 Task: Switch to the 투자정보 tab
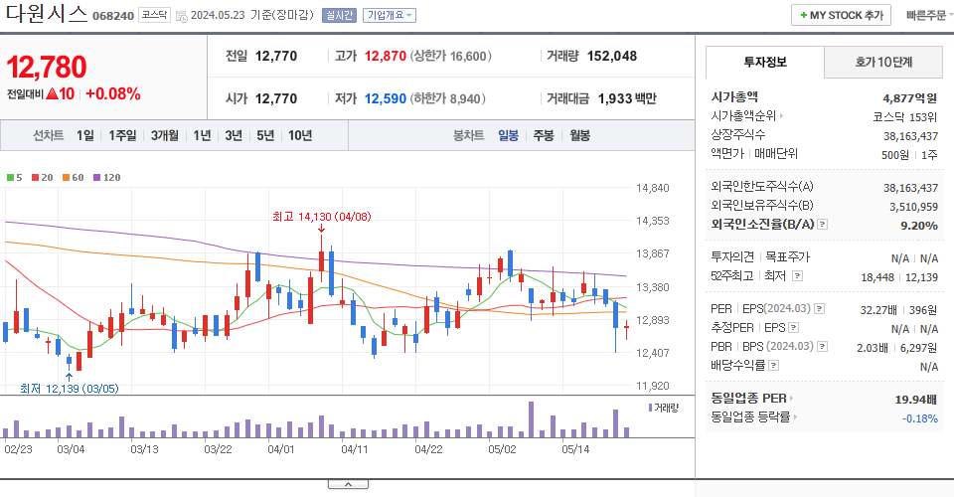point(765,62)
